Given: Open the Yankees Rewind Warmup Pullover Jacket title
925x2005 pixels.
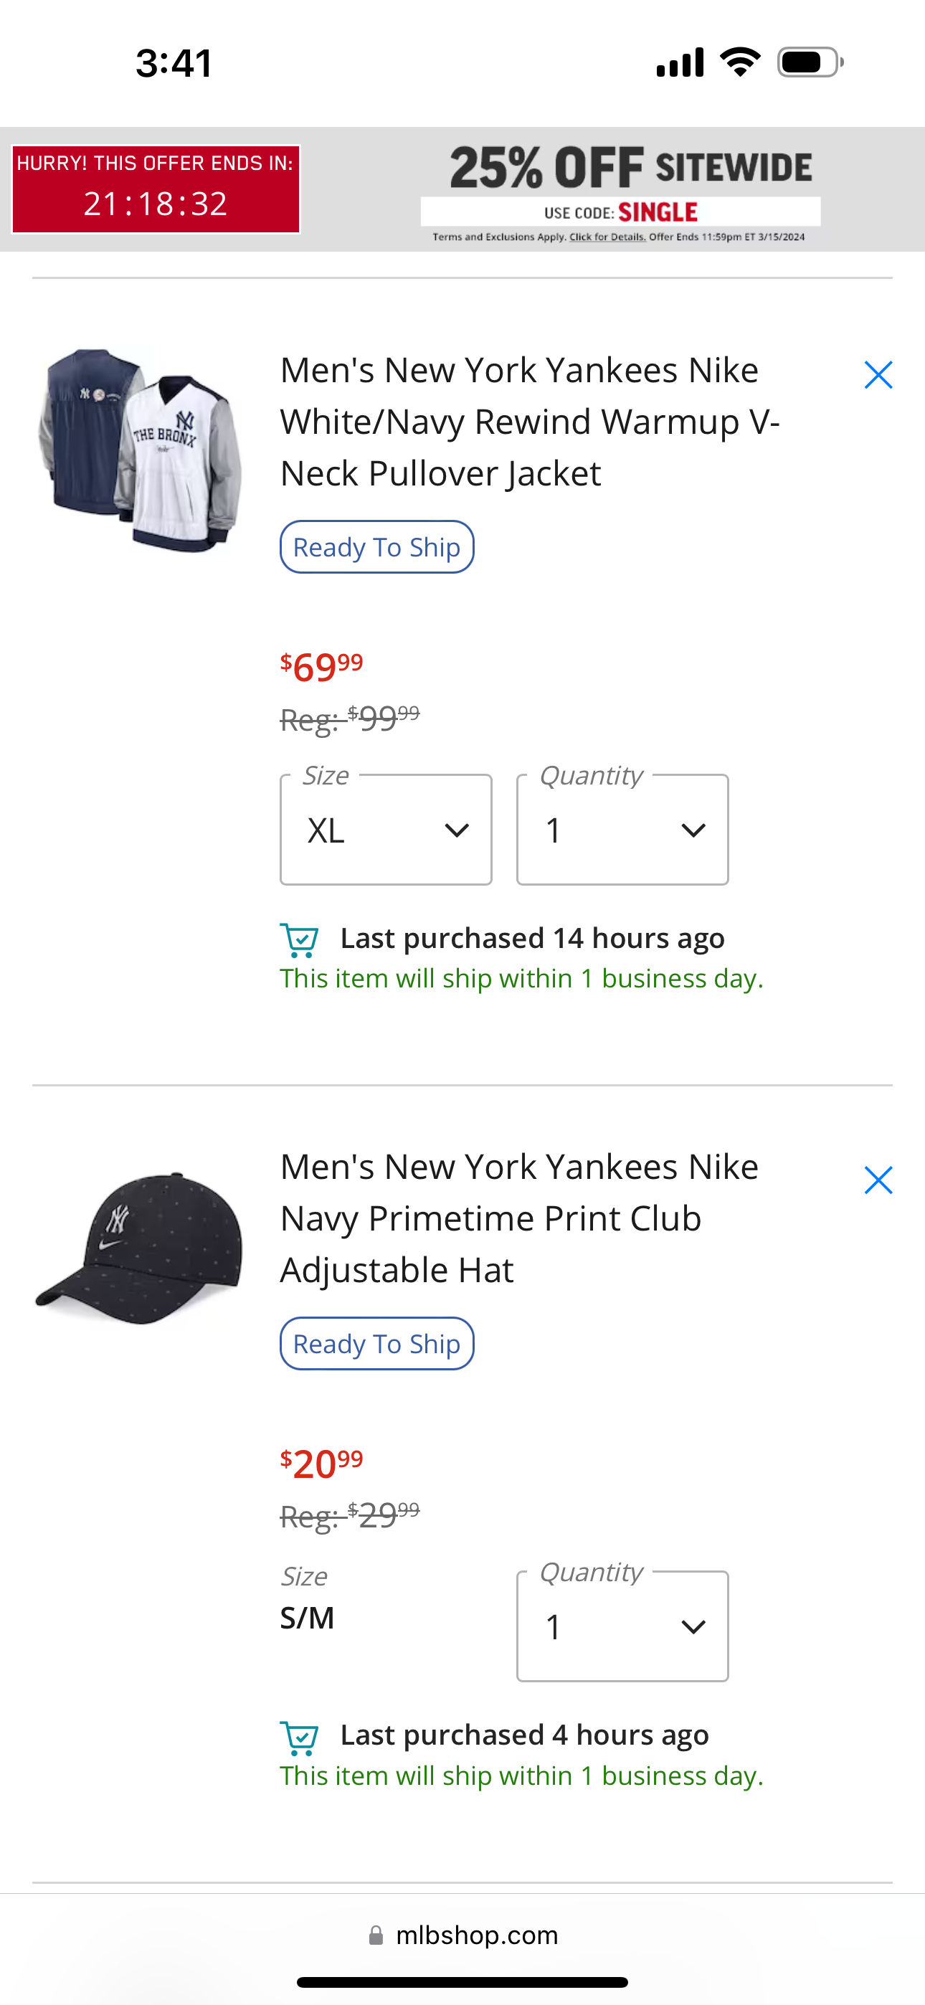Looking at the screenshot, I should [x=529, y=421].
